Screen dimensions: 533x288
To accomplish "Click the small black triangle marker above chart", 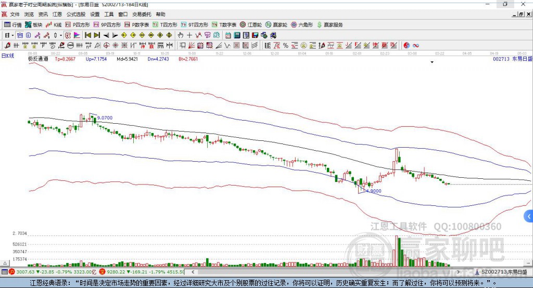I will coord(432,62).
